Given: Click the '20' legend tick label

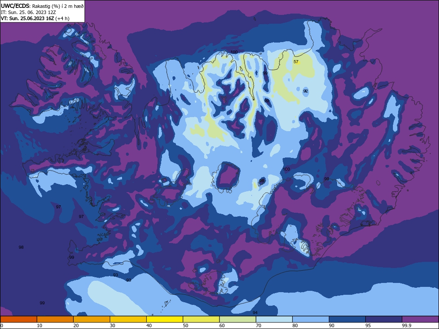Looking at the screenshot, I should coord(76,325).
